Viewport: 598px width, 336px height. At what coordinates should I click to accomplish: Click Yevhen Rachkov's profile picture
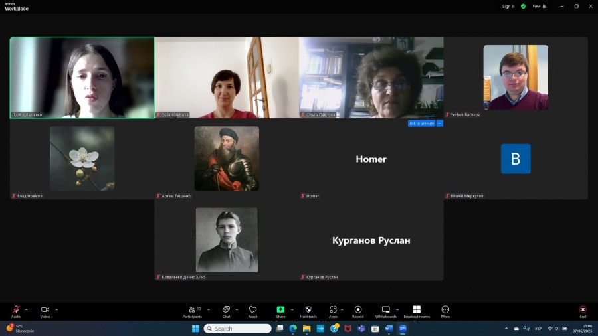(516, 78)
